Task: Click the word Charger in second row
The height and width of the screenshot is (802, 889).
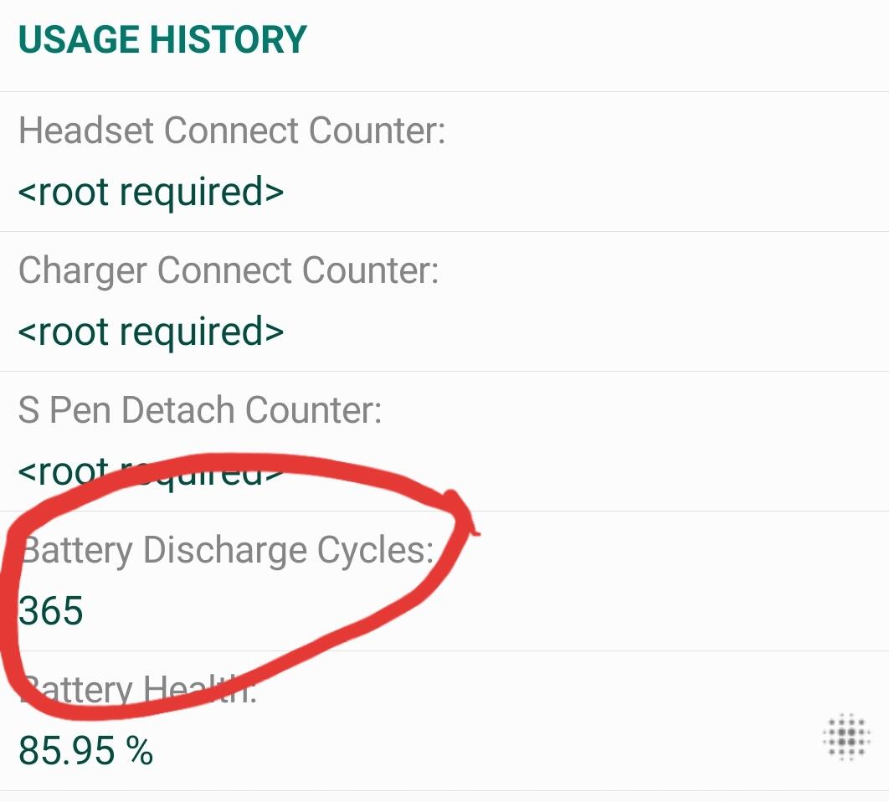Action: point(82,270)
